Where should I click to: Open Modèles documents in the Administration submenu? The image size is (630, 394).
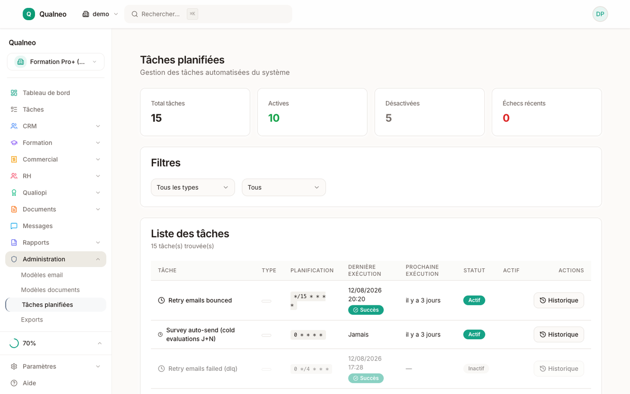[50, 290]
